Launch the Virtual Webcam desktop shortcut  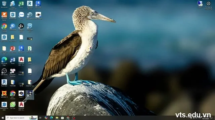pyautogui.click(x=13, y=5)
